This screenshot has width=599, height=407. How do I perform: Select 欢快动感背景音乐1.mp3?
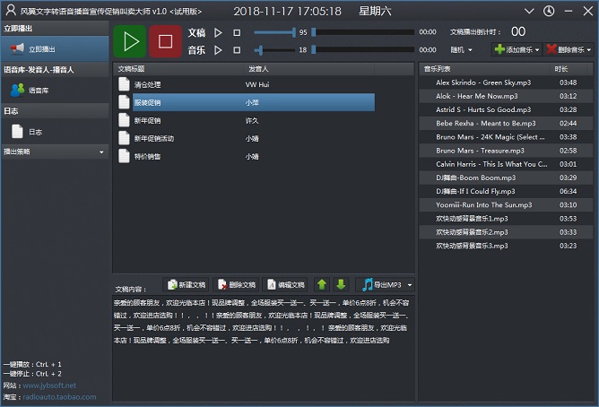[x=506, y=219]
